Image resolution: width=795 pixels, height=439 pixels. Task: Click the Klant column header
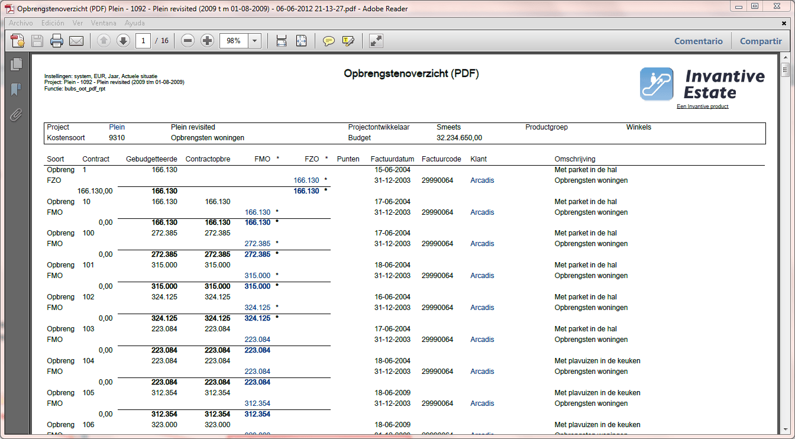point(479,159)
